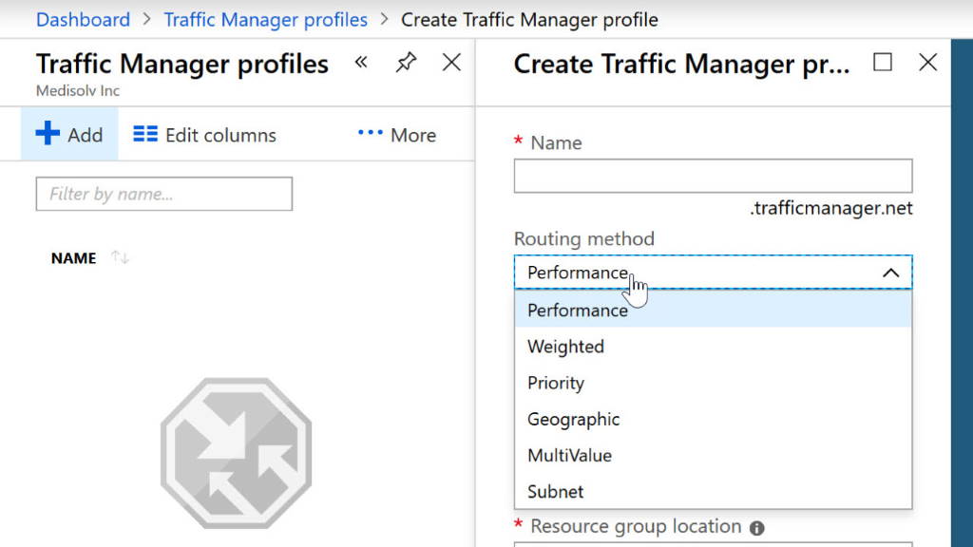This screenshot has height=547, width=973.
Task: Click the Edit columns icon
Action: coord(143,134)
